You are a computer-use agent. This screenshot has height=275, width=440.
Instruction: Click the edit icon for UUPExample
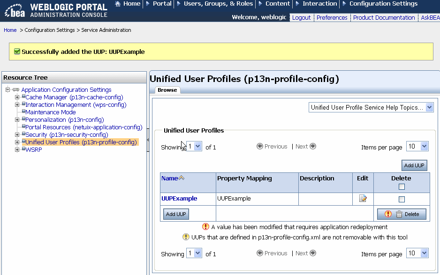coord(363,199)
